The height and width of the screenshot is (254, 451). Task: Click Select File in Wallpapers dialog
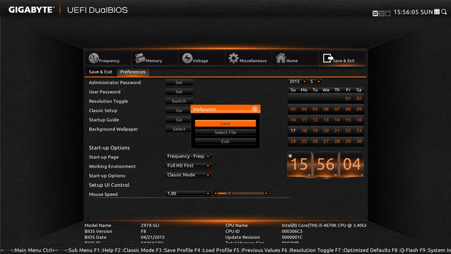pos(225,132)
